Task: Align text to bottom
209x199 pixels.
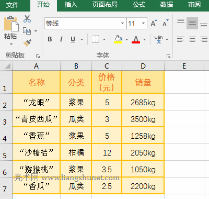Action: [x=204, y=25]
